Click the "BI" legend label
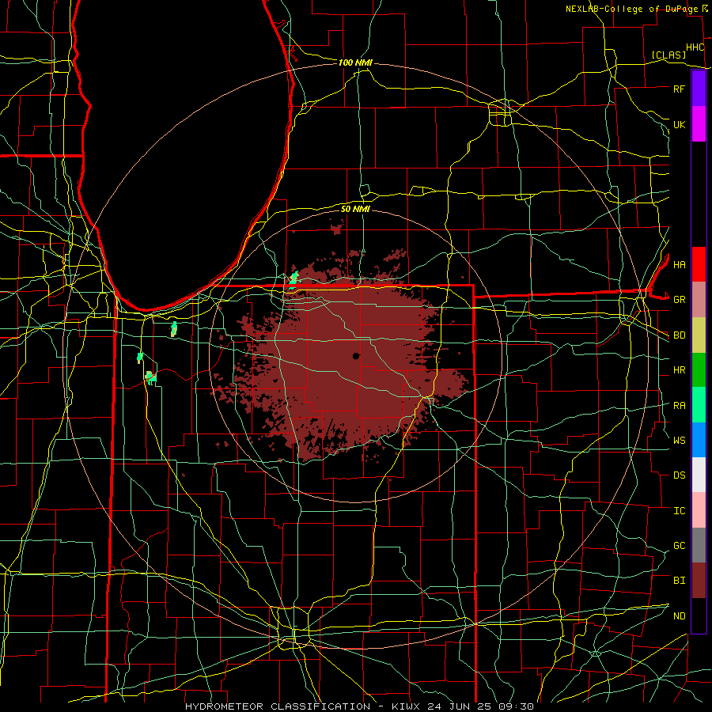712x712 pixels. [679, 581]
